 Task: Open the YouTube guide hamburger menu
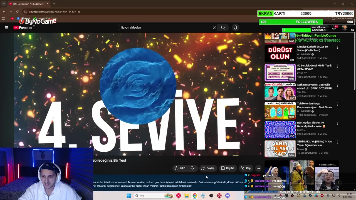point(7,27)
